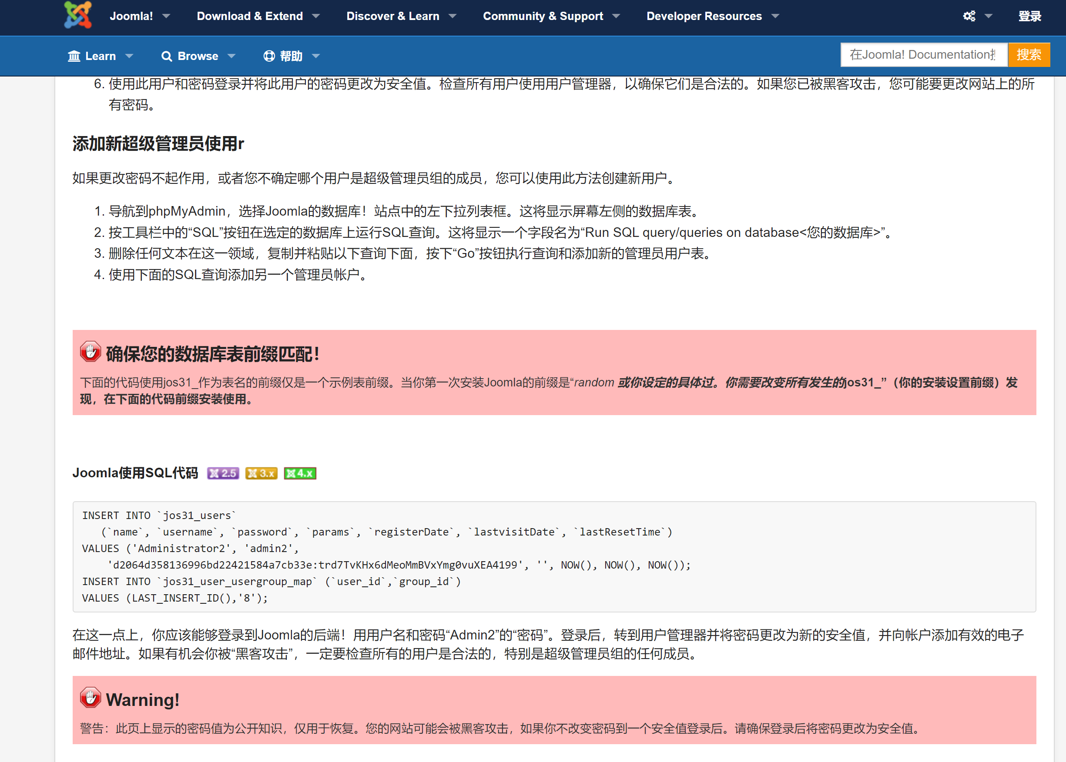
Task: Open the Community & Support menu
Action: 543,17
